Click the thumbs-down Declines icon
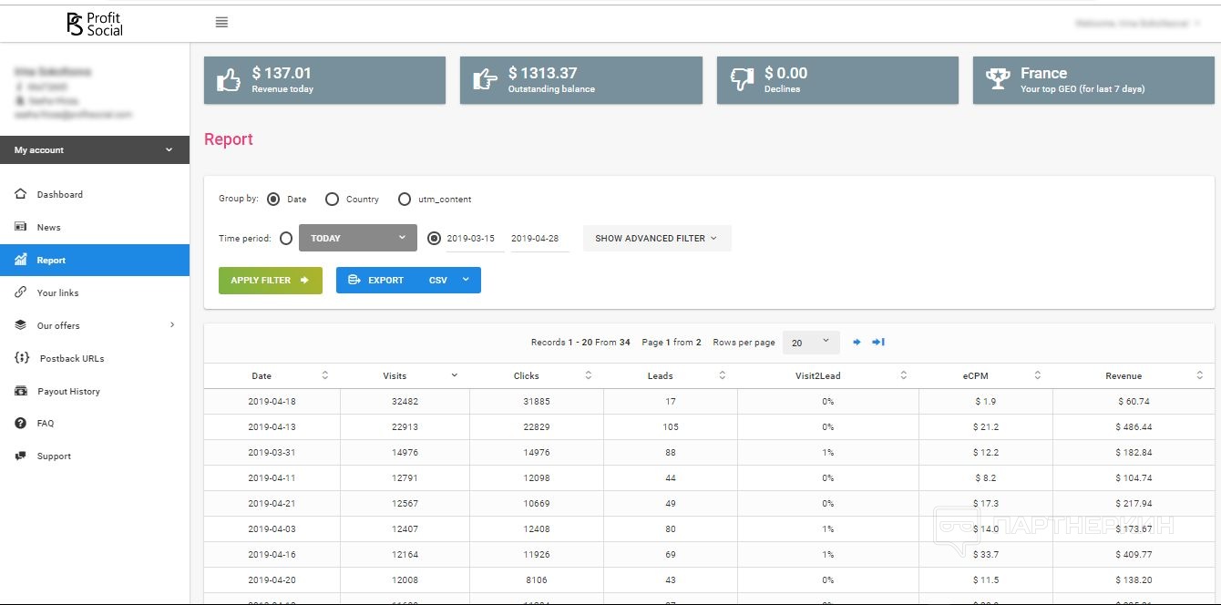Image resolution: width=1221 pixels, height=605 pixels. (x=742, y=80)
